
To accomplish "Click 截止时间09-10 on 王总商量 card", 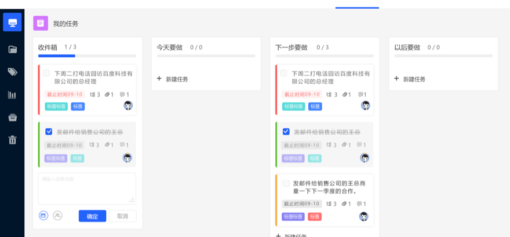I will pyautogui.click(x=301, y=204).
